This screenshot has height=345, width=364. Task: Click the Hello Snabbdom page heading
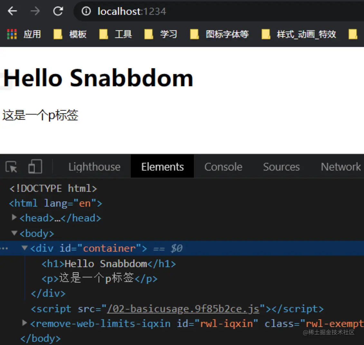point(98,78)
